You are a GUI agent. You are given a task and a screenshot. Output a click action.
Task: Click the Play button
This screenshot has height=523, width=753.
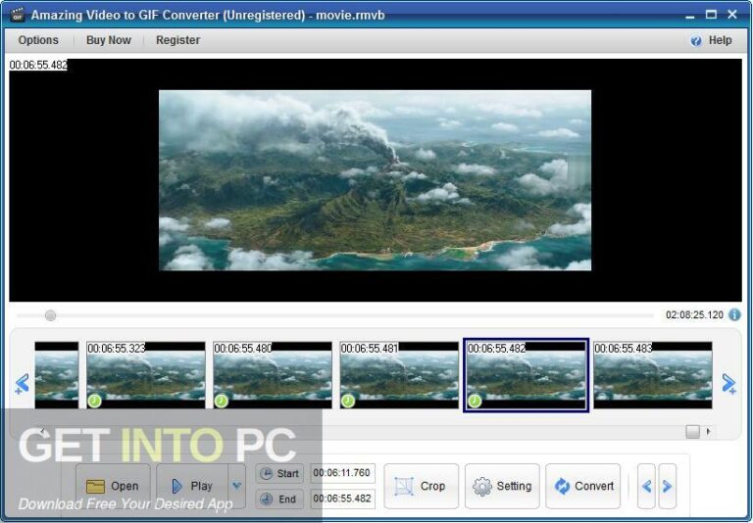pos(192,486)
